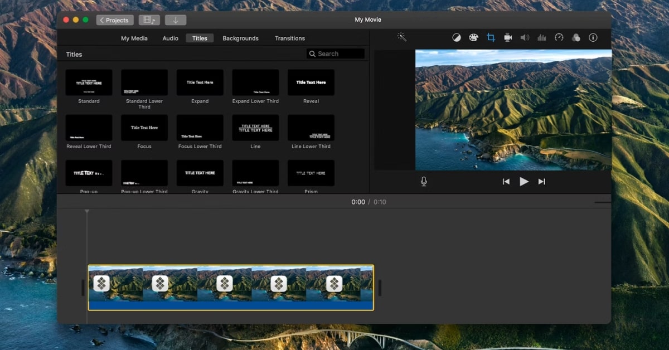Choose the Line Lower Third title

point(311,128)
